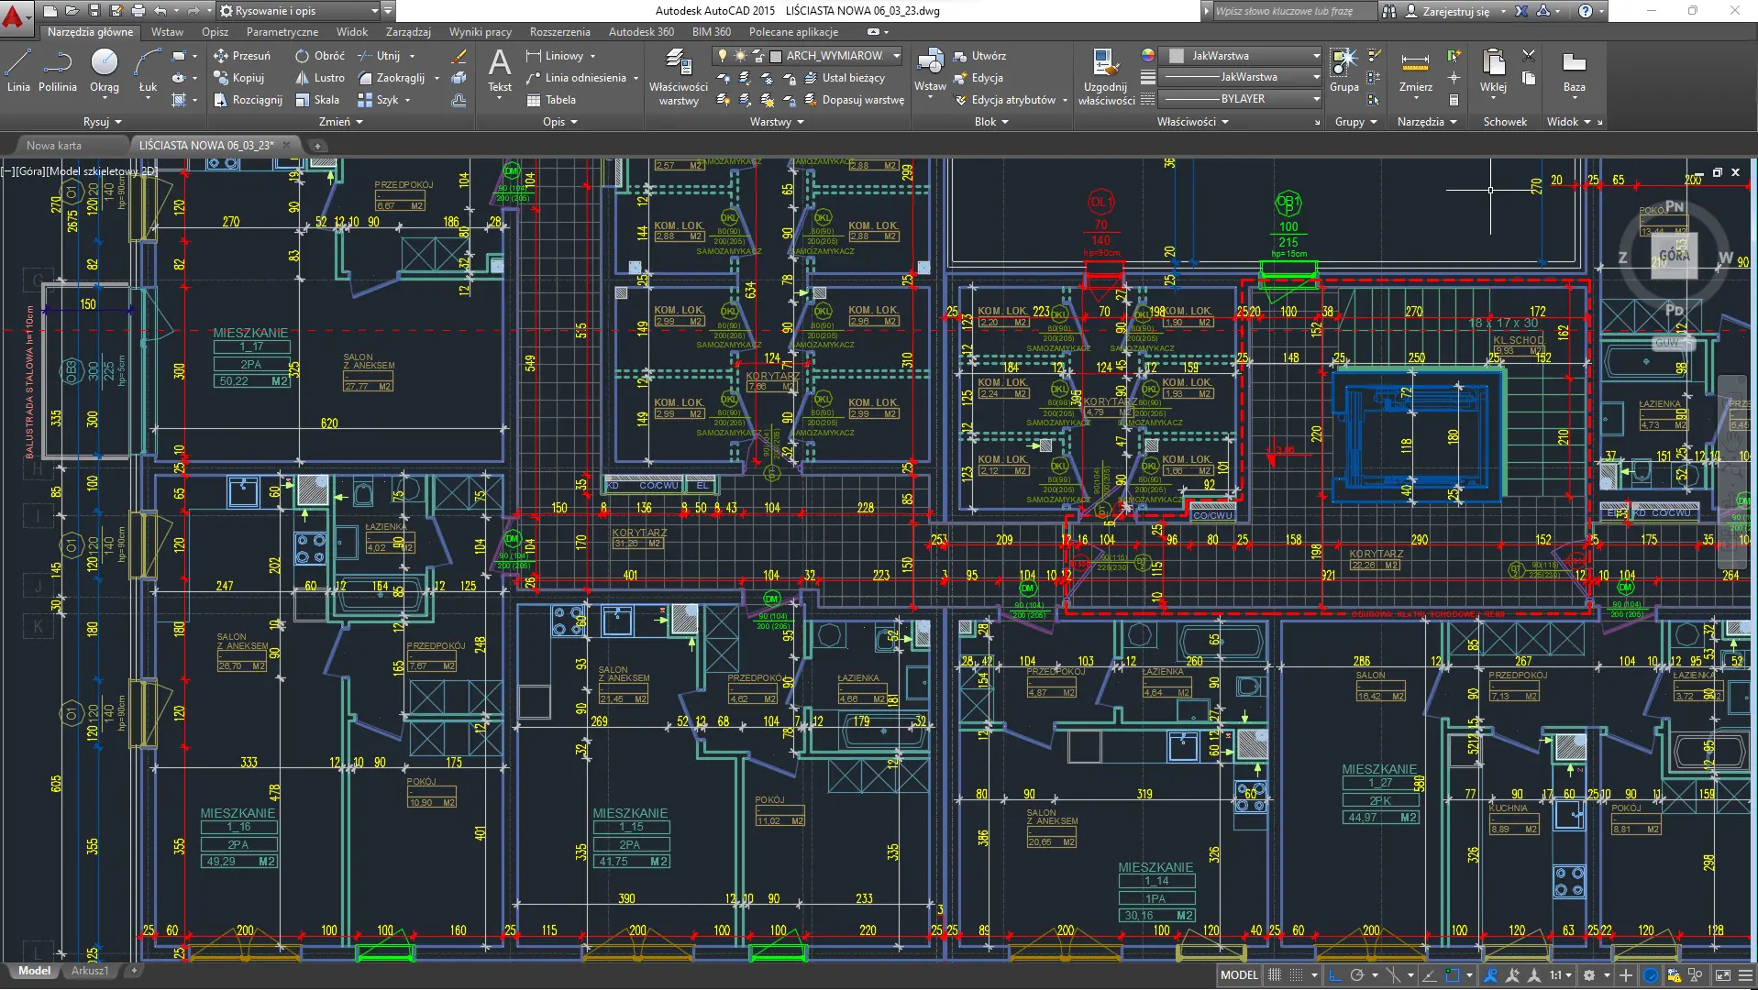Toggle isometric drafting in status bar
This screenshot has height=990, width=1758.
point(1394,975)
